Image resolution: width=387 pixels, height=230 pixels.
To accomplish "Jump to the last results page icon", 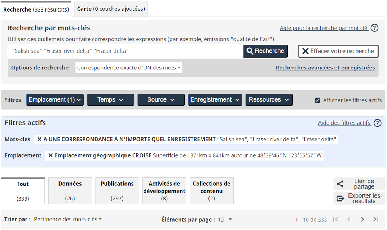I will (x=375, y=219).
